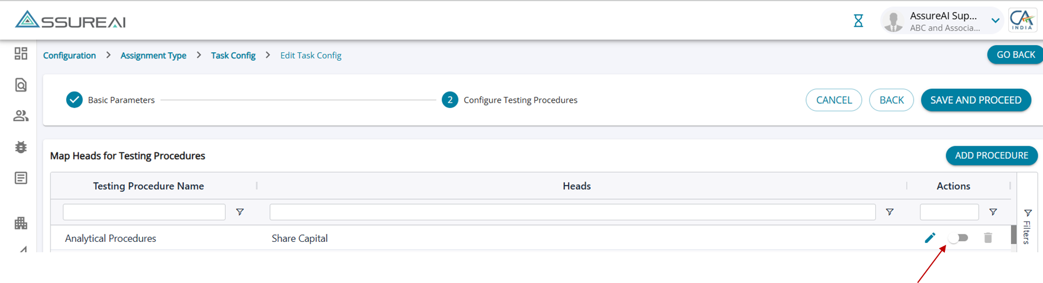Navigate to Assignment Type breadcrumb
This screenshot has width=1043, height=283.
pos(153,55)
